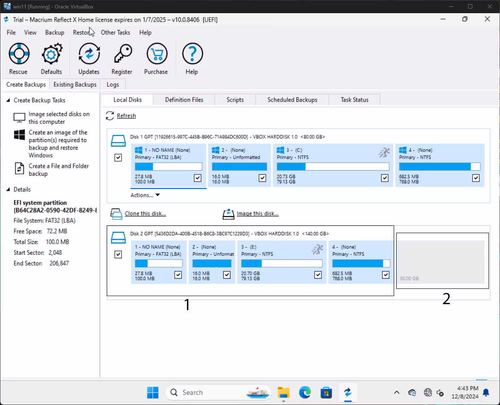Open the View menu
This screenshot has width=500, height=405.
30,33
